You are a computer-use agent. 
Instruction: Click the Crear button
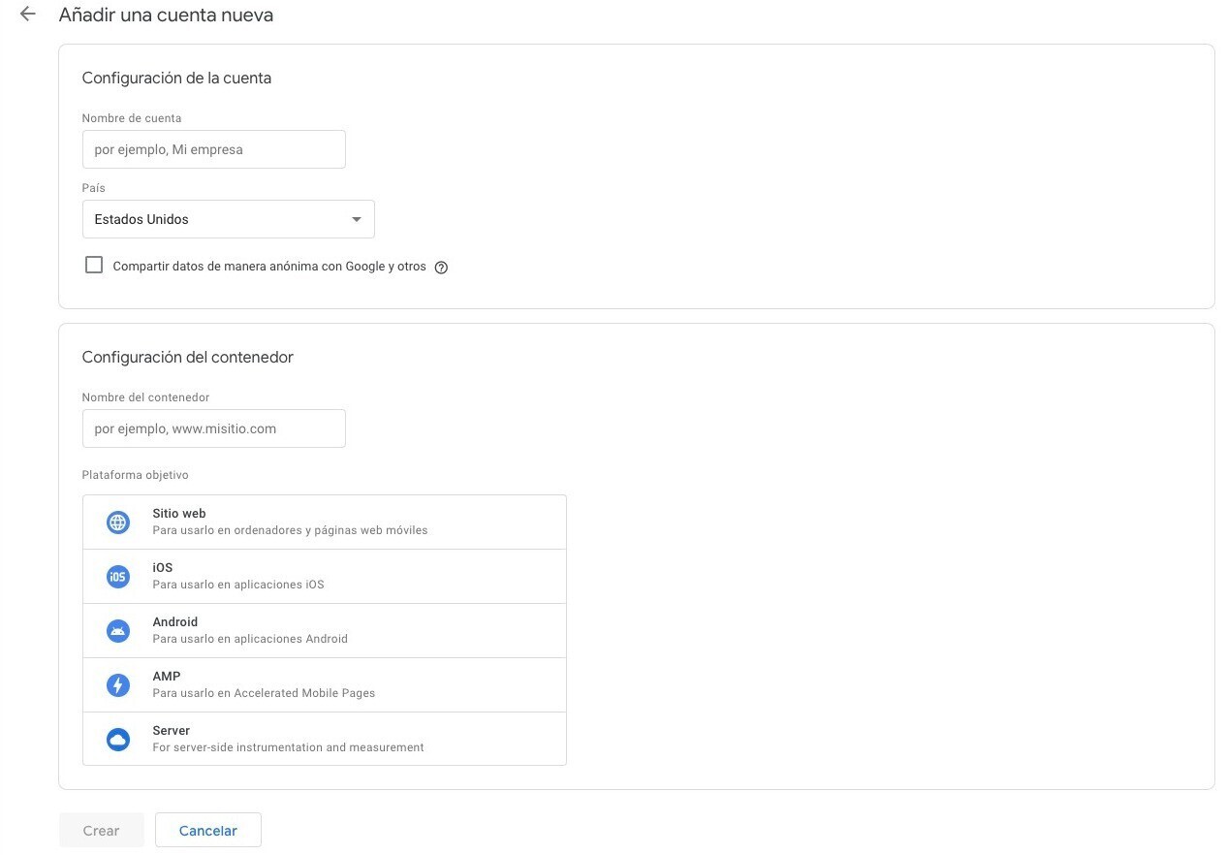(102, 831)
